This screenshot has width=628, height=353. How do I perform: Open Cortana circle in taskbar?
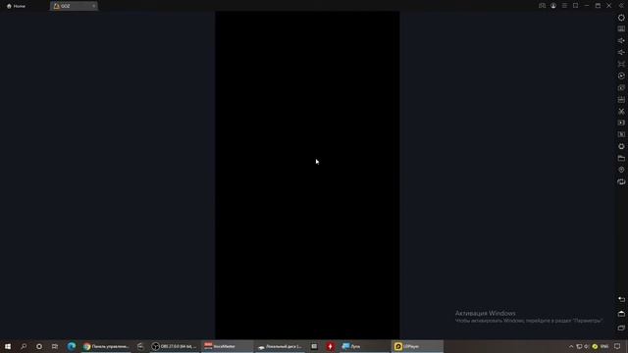[39, 346]
